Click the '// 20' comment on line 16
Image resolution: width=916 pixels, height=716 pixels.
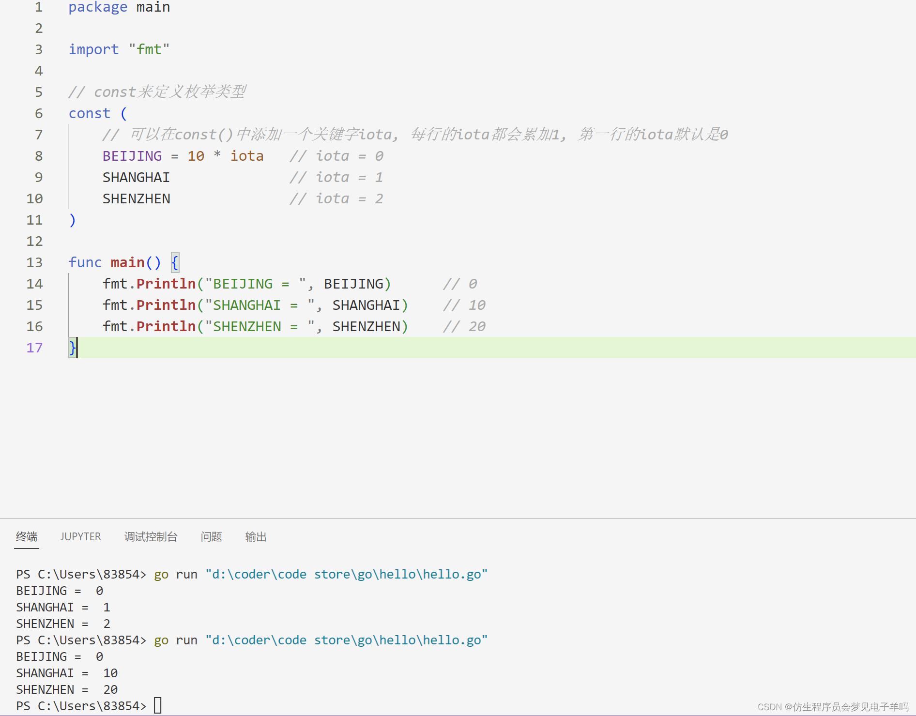coord(464,326)
